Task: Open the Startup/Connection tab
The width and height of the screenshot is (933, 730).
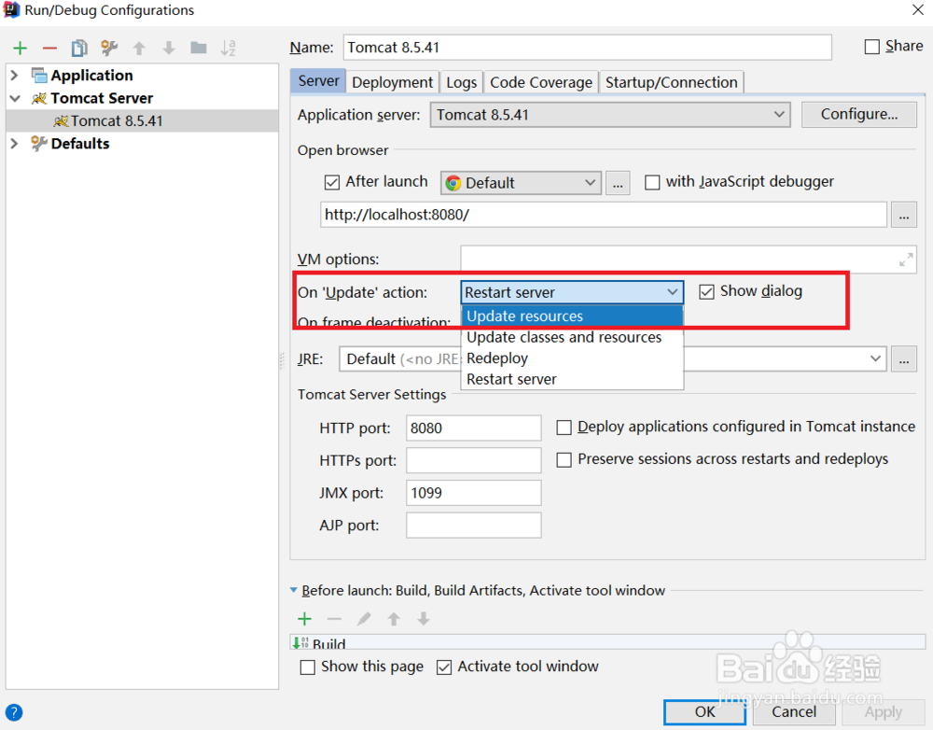Action: coord(671,82)
